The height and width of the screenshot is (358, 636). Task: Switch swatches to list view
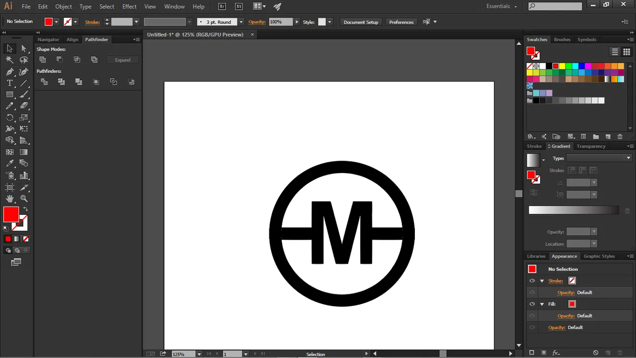(x=615, y=52)
